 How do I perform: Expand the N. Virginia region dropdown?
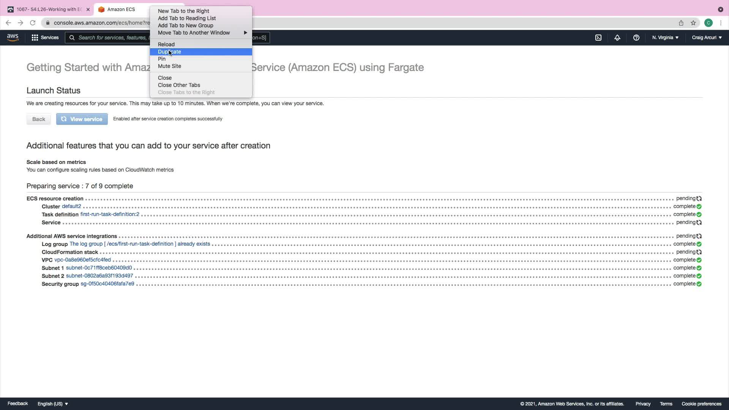click(x=665, y=38)
